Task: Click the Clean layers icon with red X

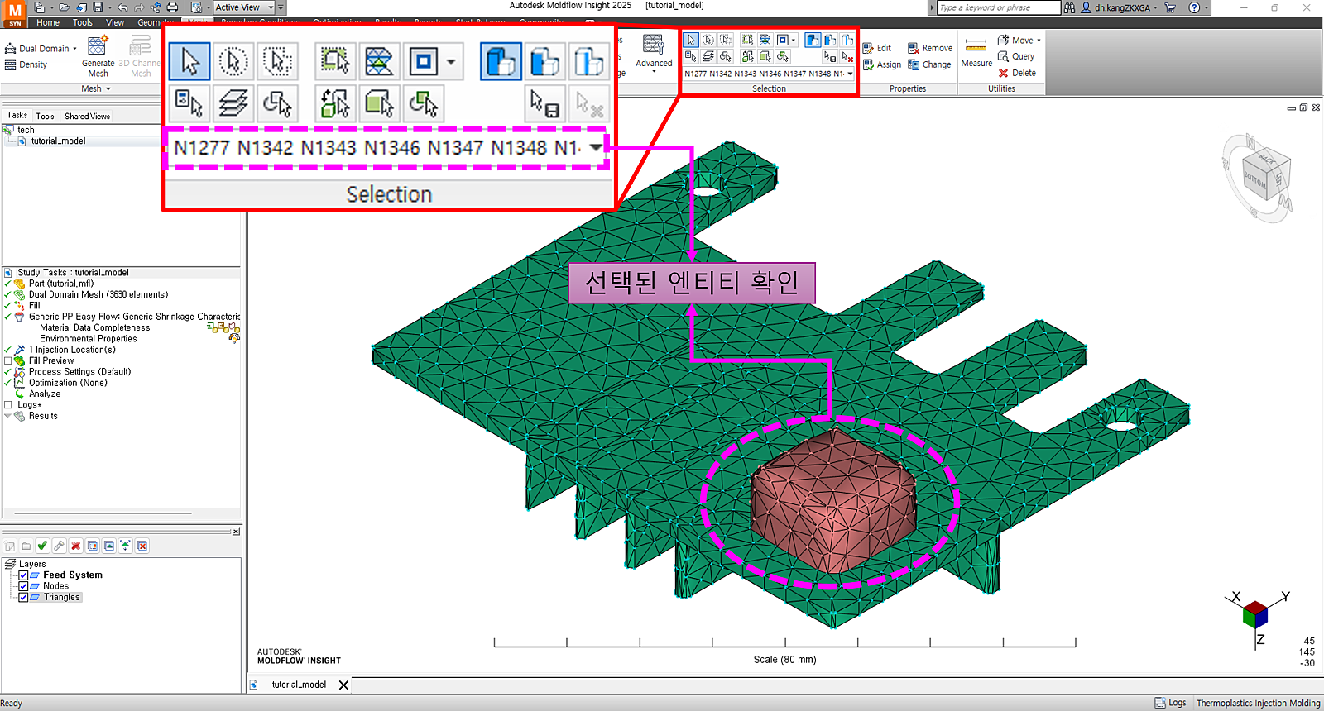Action: [x=142, y=546]
